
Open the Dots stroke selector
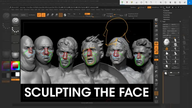pos(15,31)
